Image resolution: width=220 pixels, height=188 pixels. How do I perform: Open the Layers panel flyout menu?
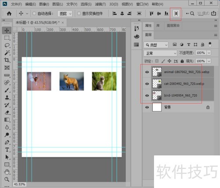tap(216, 35)
